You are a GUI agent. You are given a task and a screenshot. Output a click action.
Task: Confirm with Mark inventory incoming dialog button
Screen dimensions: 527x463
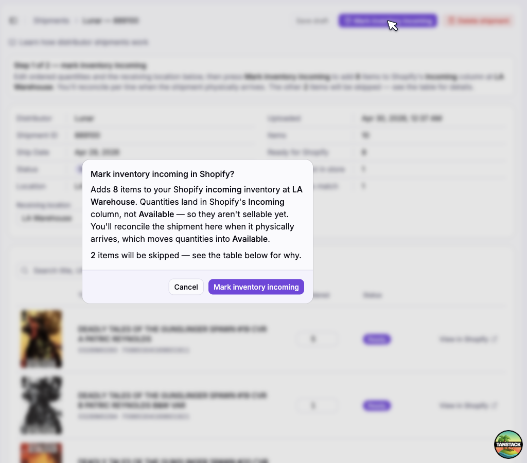(256, 287)
